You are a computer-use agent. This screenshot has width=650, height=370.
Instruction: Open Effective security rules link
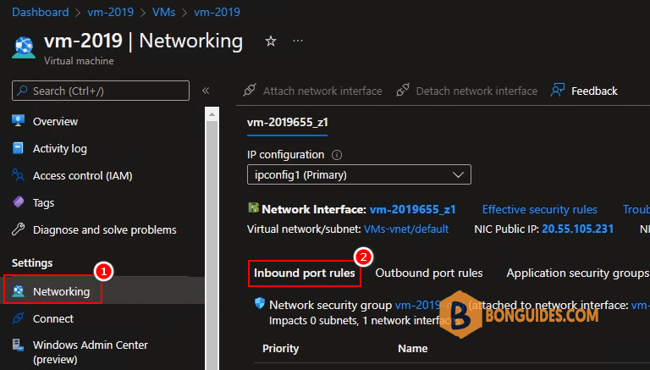tap(539, 209)
